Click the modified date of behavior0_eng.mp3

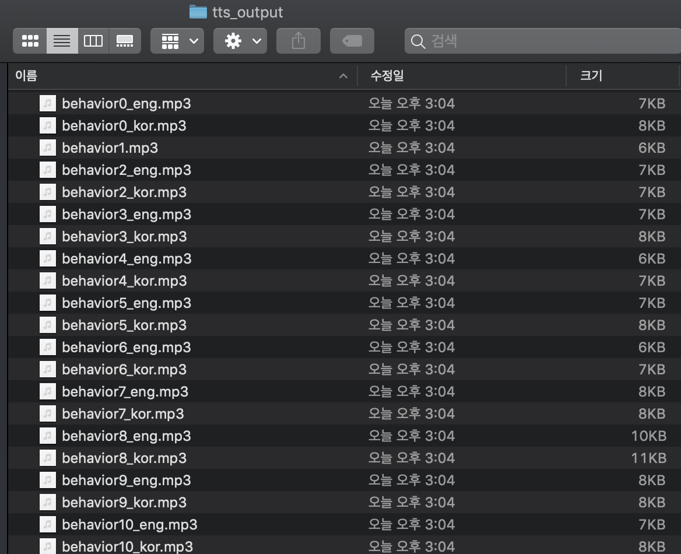[x=412, y=103]
